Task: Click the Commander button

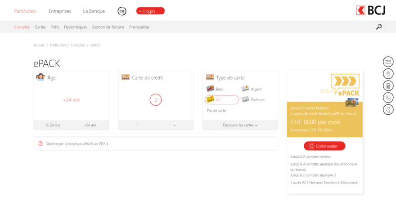Action: coord(324,146)
